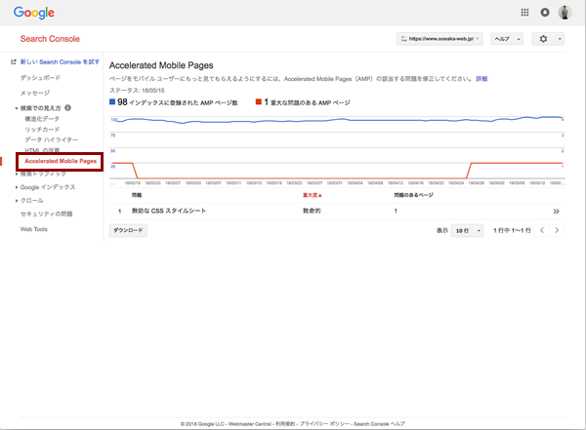
Task: Click the Google logo
Action: [34, 13]
